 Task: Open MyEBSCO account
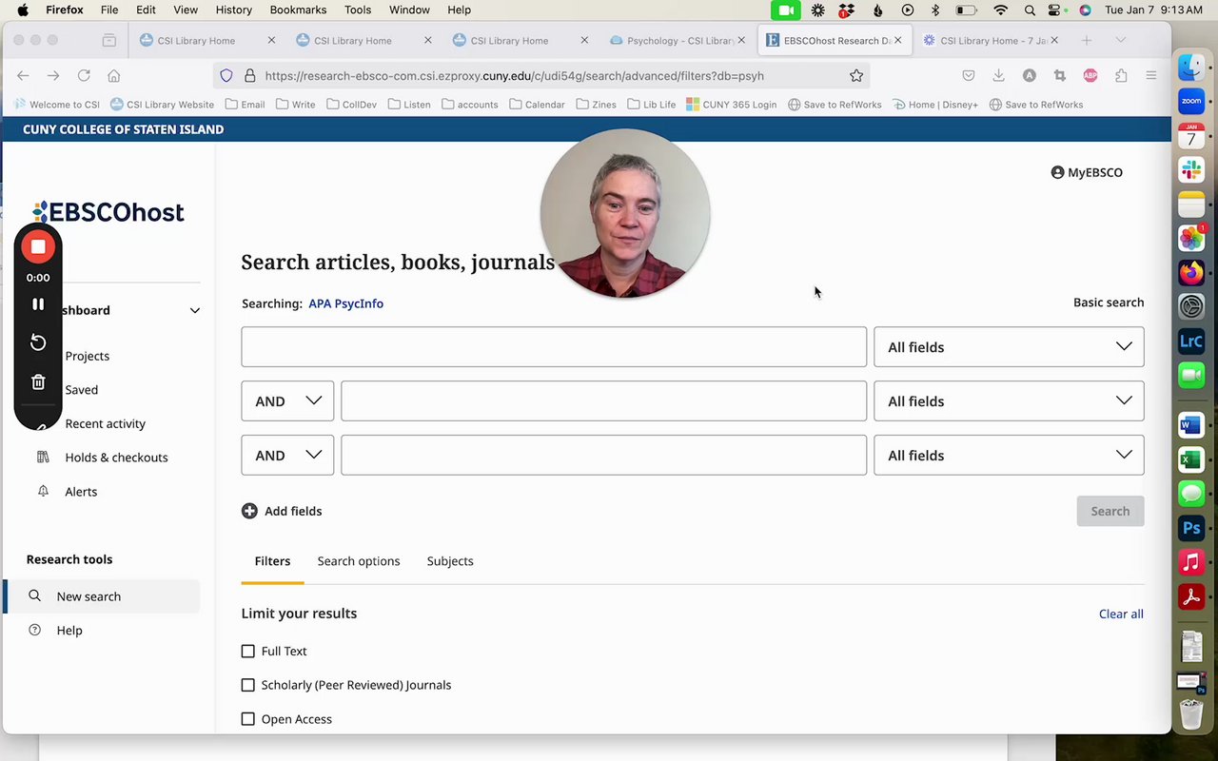click(x=1087, y=172)
